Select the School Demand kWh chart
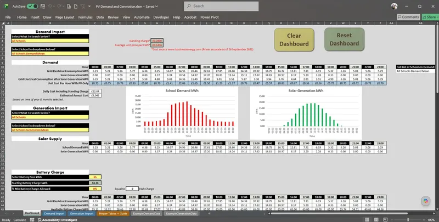439x222 pixels. pos(182,113)
